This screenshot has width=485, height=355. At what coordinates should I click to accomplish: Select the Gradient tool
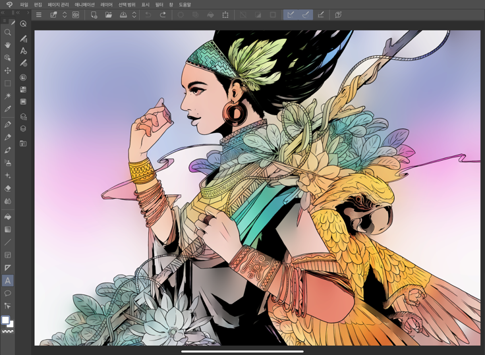(8, 229)
